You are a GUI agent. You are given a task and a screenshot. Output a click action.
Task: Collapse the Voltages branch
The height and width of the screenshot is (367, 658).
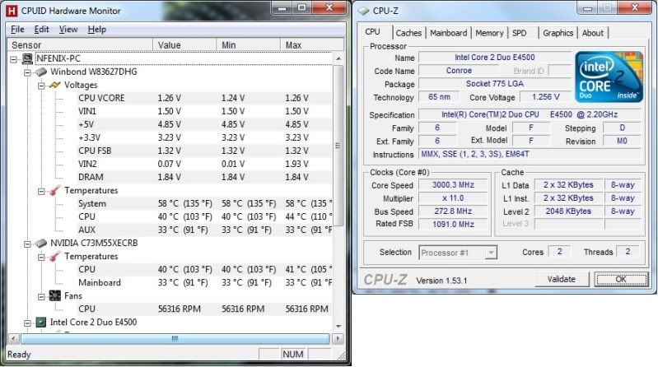(x=41, y=86)
